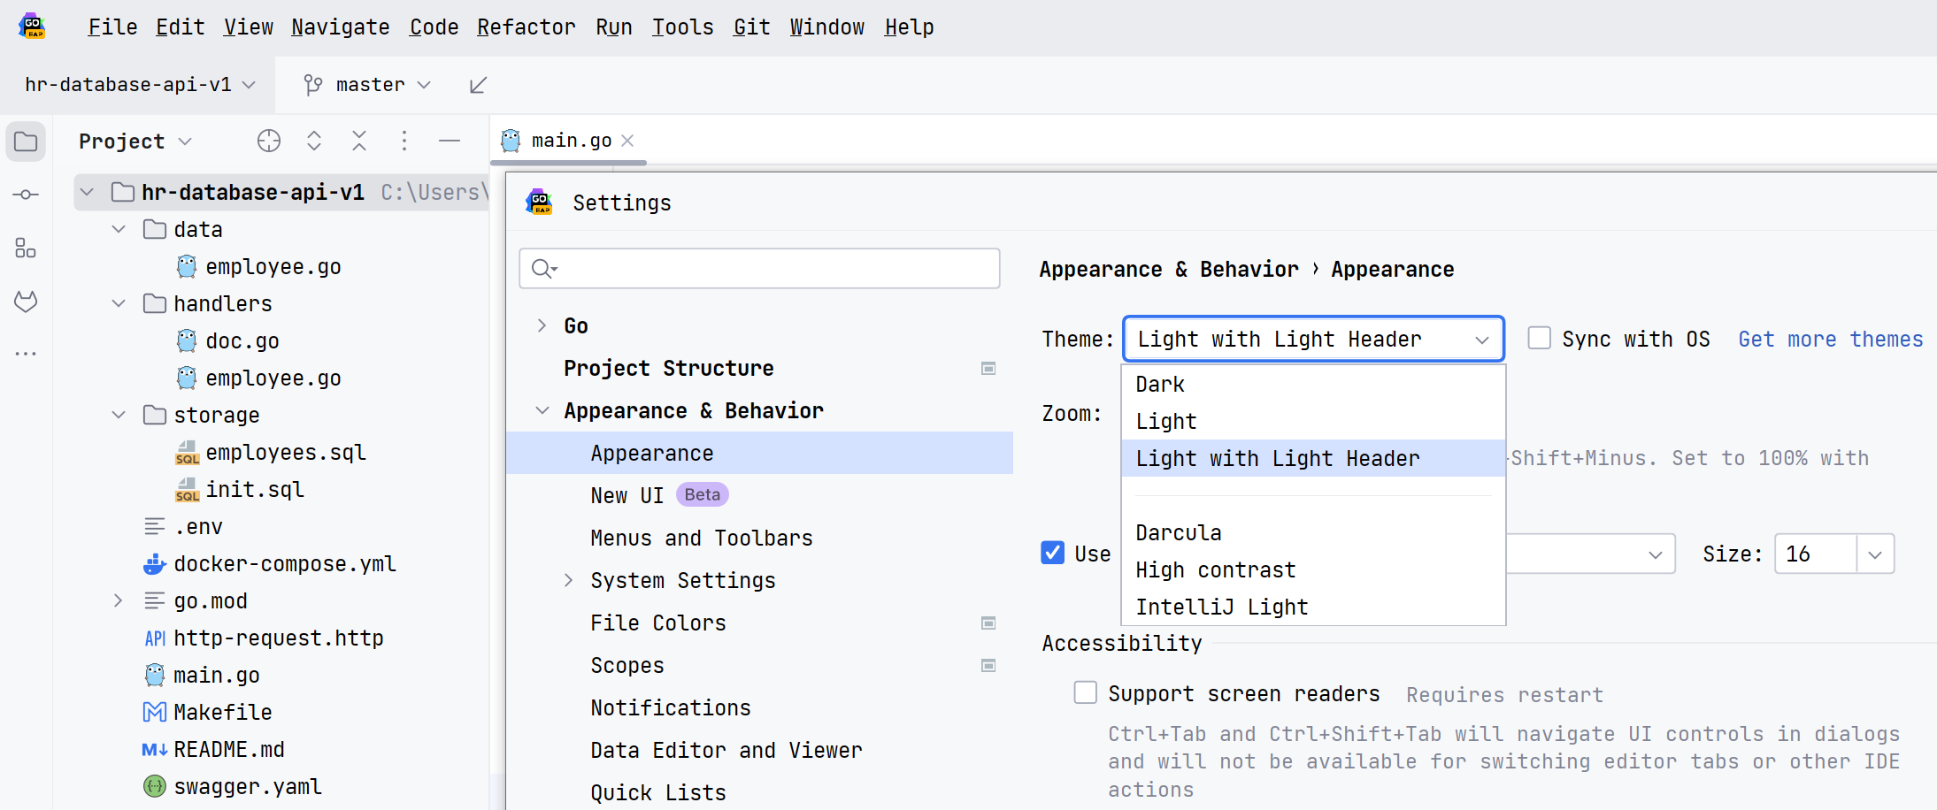This screenshot has height=810, width=1937.
Task: Click the incoming update arrow icon
Action: tap(478, 85)
